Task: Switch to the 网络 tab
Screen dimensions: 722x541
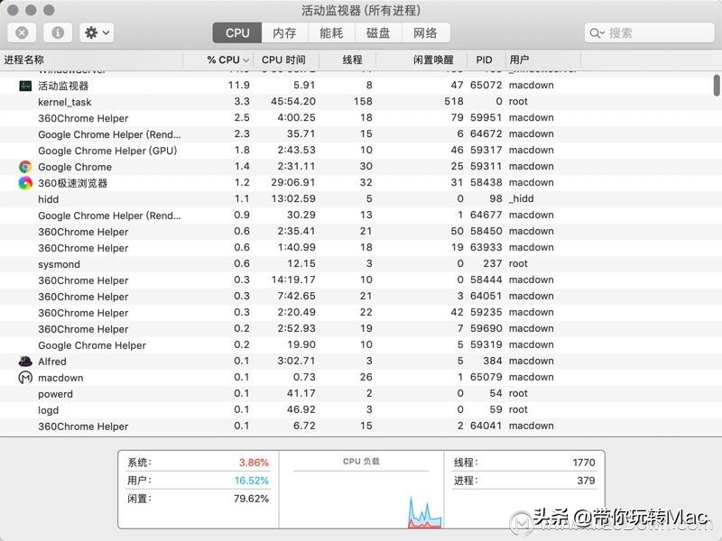Action: (427, 32)
